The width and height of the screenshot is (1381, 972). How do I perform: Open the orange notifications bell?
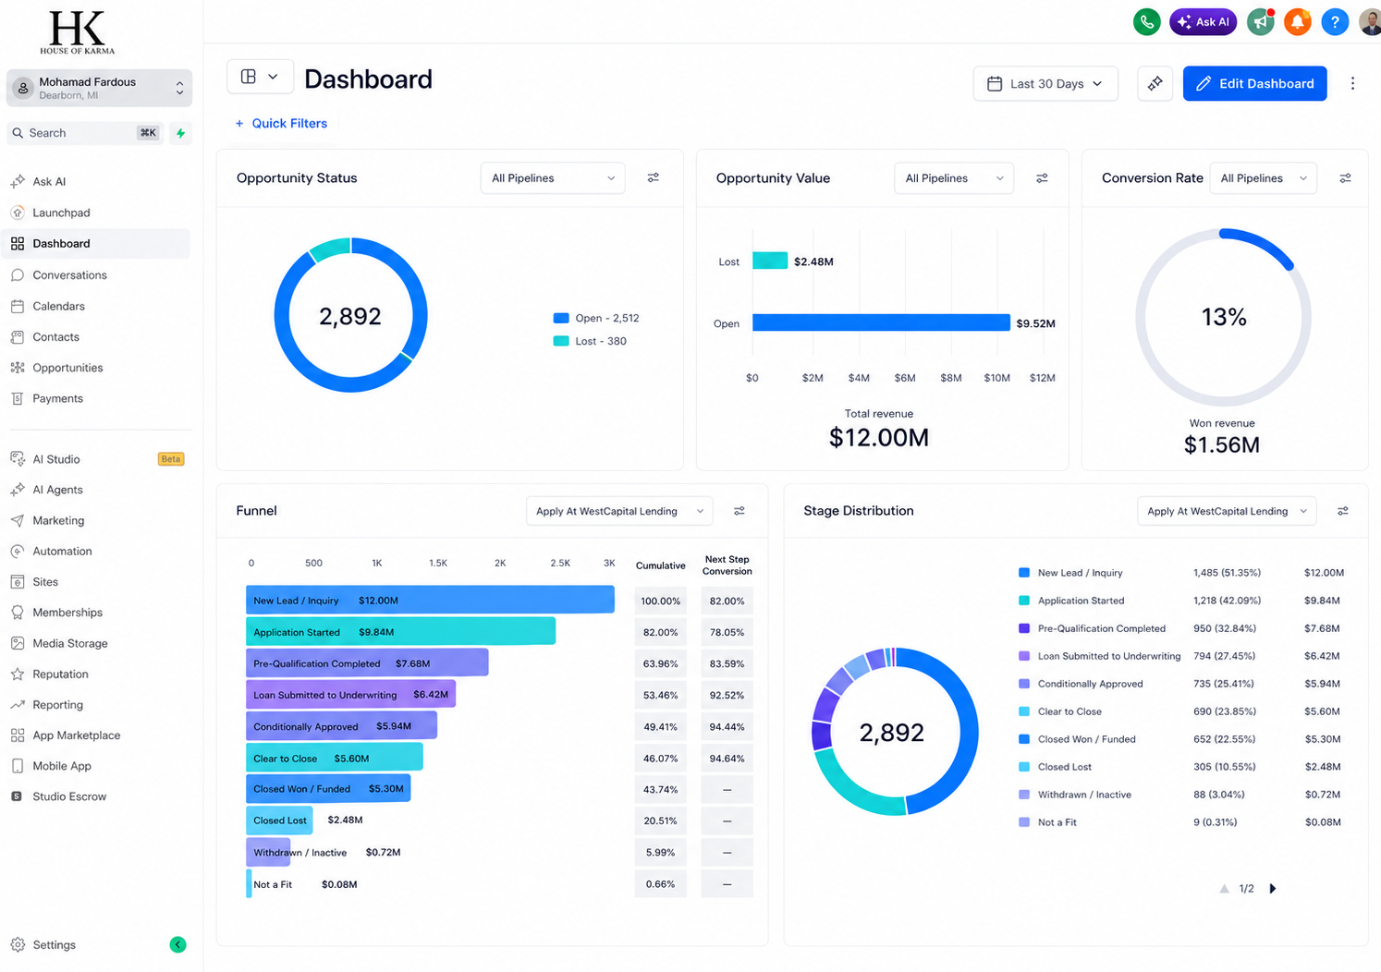coord(1298,21)
